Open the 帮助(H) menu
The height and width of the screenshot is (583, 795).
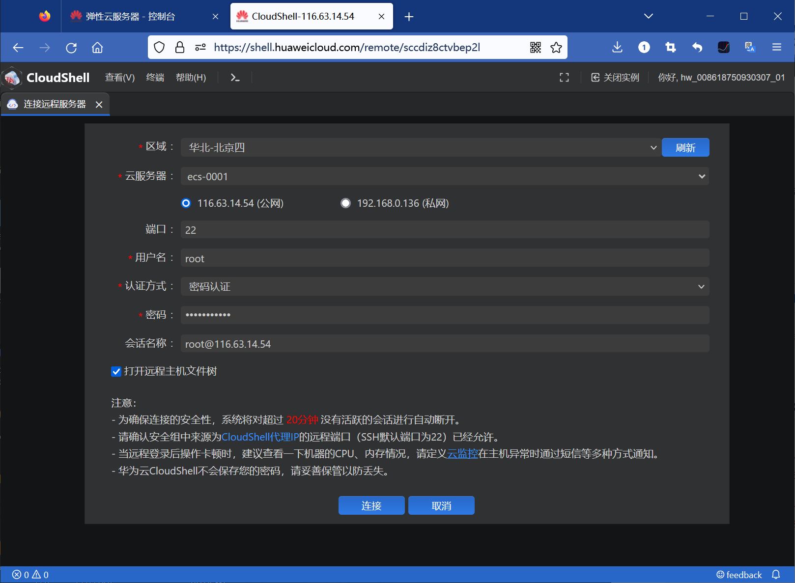(x=191, y=77)
